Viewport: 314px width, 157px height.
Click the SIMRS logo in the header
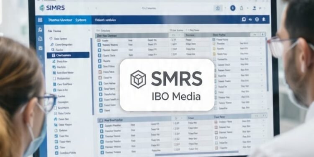point(52,8)
